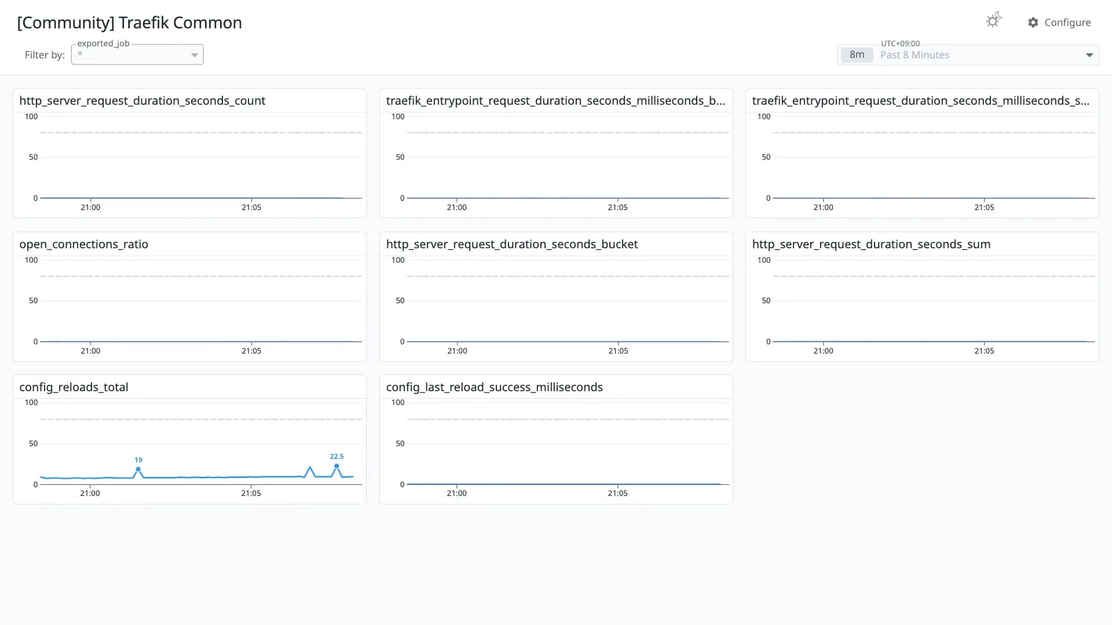This screenshot has width=1112, height=625.
Task: Click the config_reloads_total panel title
Action: click(74, 387)
